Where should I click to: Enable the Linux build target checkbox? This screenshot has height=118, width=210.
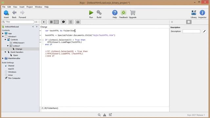[6, 75]
